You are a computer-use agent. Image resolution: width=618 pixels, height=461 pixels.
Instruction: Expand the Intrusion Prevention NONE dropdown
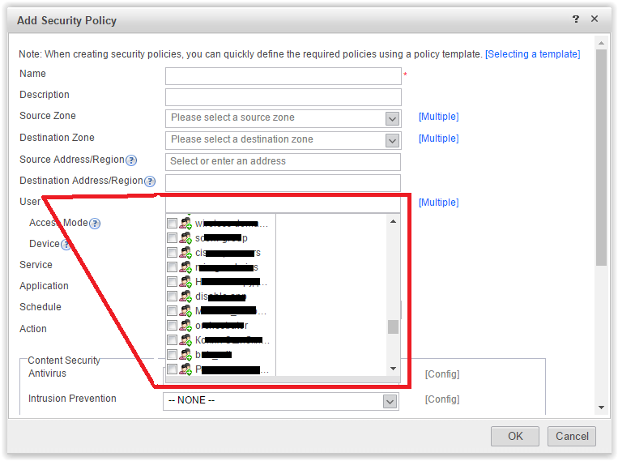(x=390, y=402)
